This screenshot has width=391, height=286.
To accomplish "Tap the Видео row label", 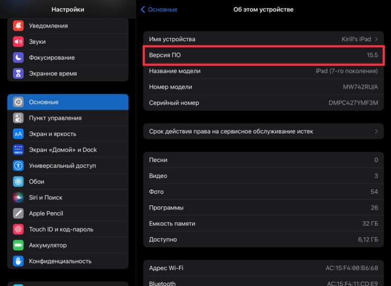I will (x=158, y=176).
